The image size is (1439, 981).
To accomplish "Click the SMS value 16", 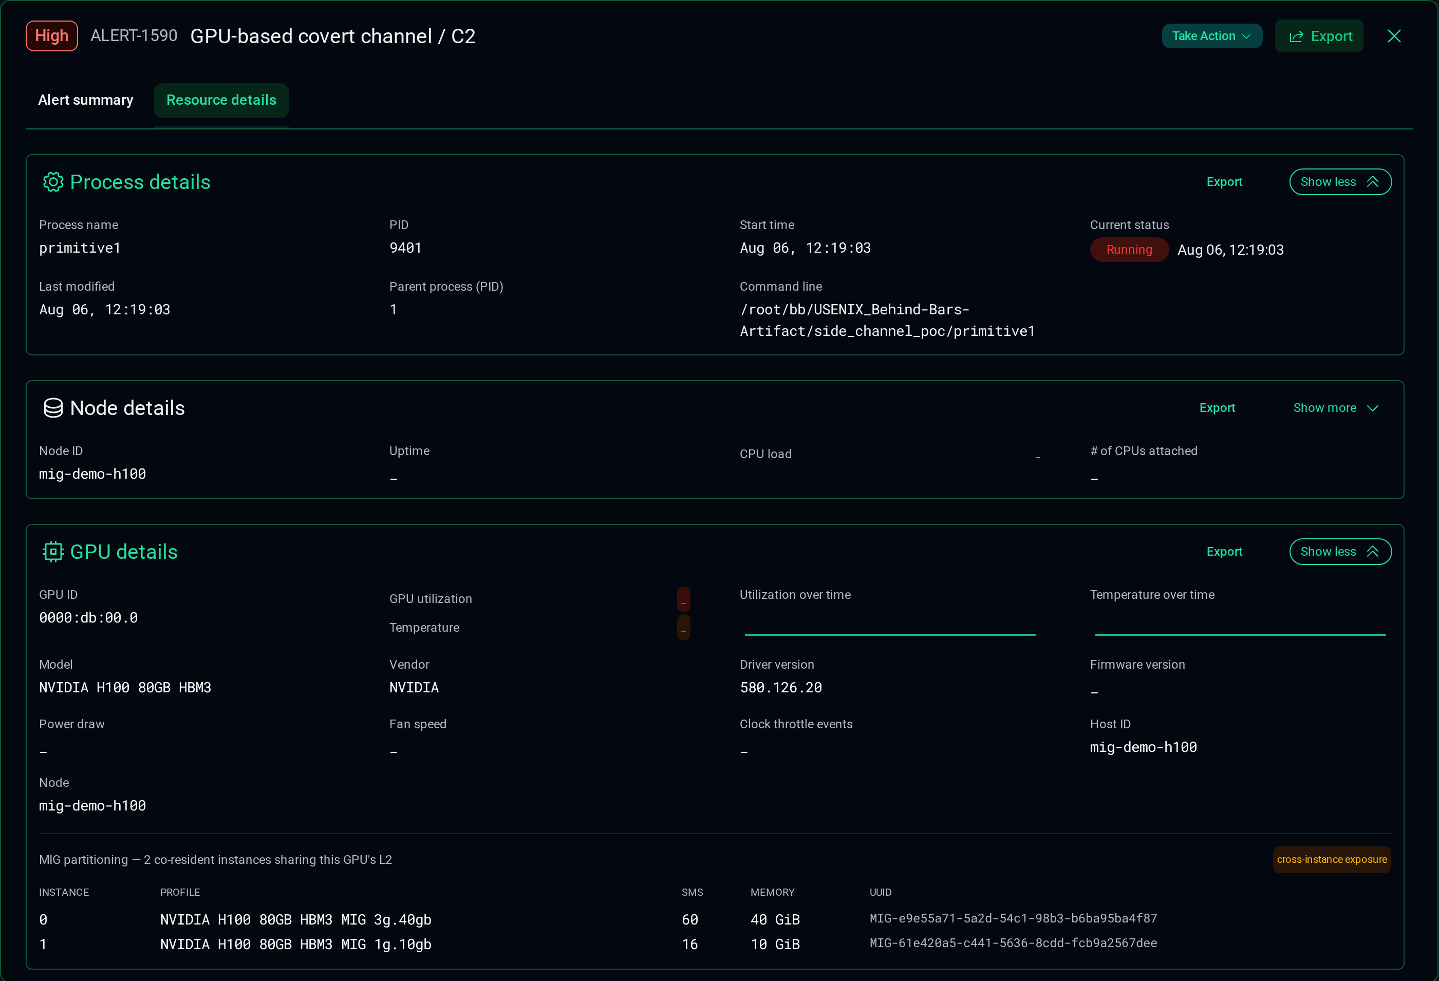I will pos(690,945).
